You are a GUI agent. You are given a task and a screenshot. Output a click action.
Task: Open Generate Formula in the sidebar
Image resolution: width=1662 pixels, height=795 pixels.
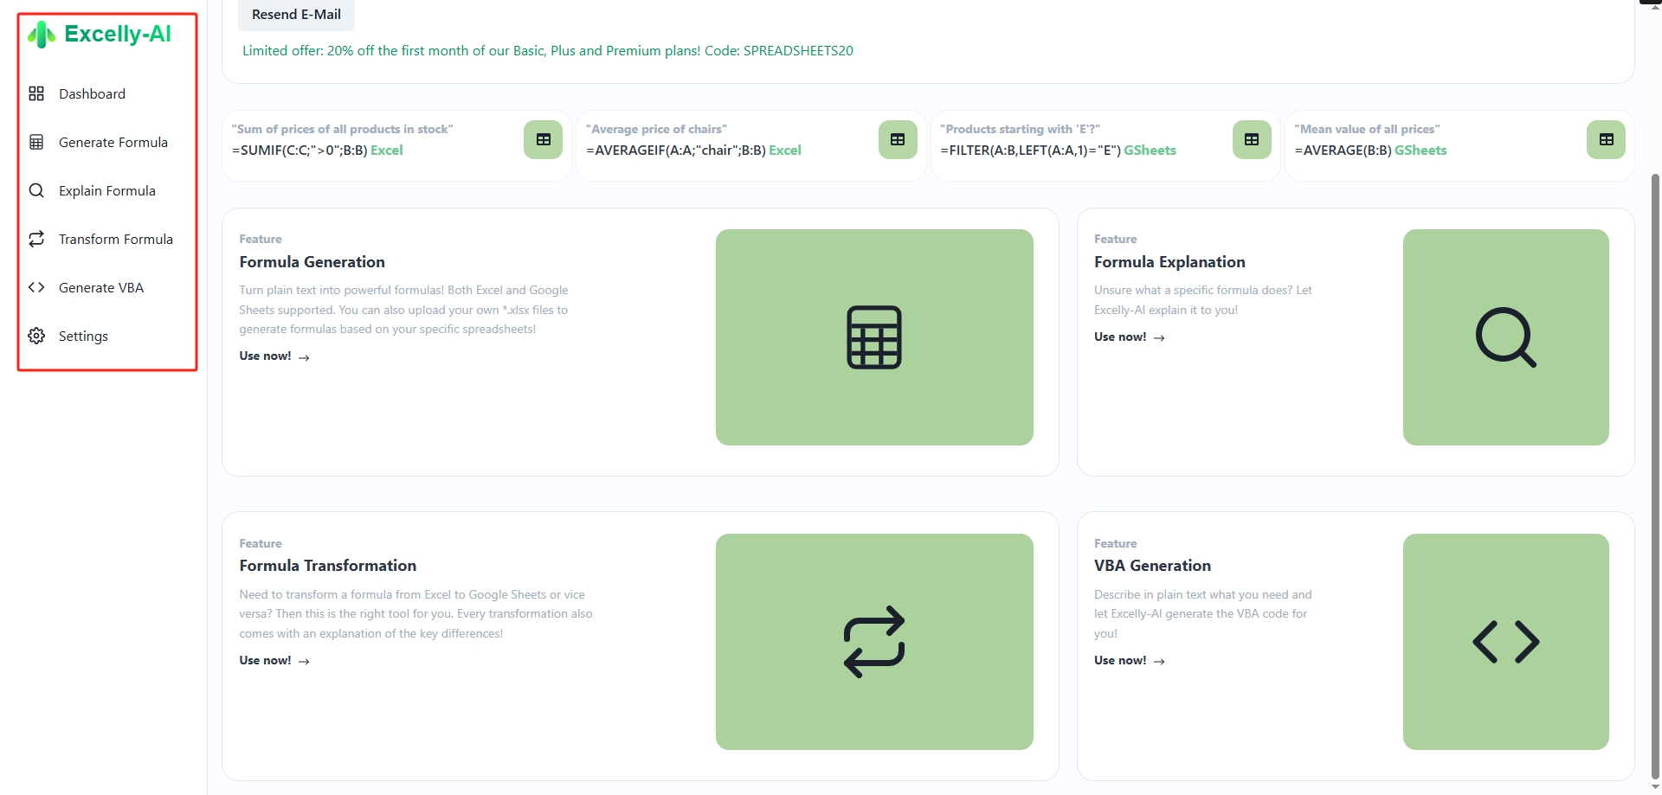113,142
